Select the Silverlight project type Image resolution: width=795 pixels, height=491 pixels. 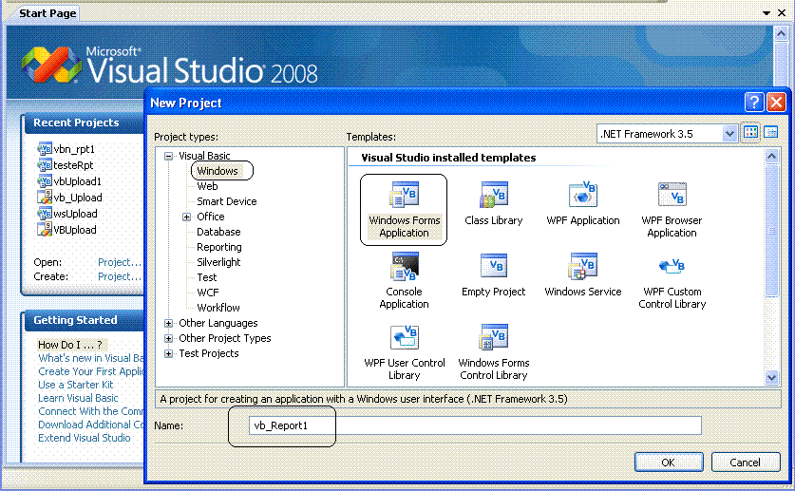click(218, 262)
